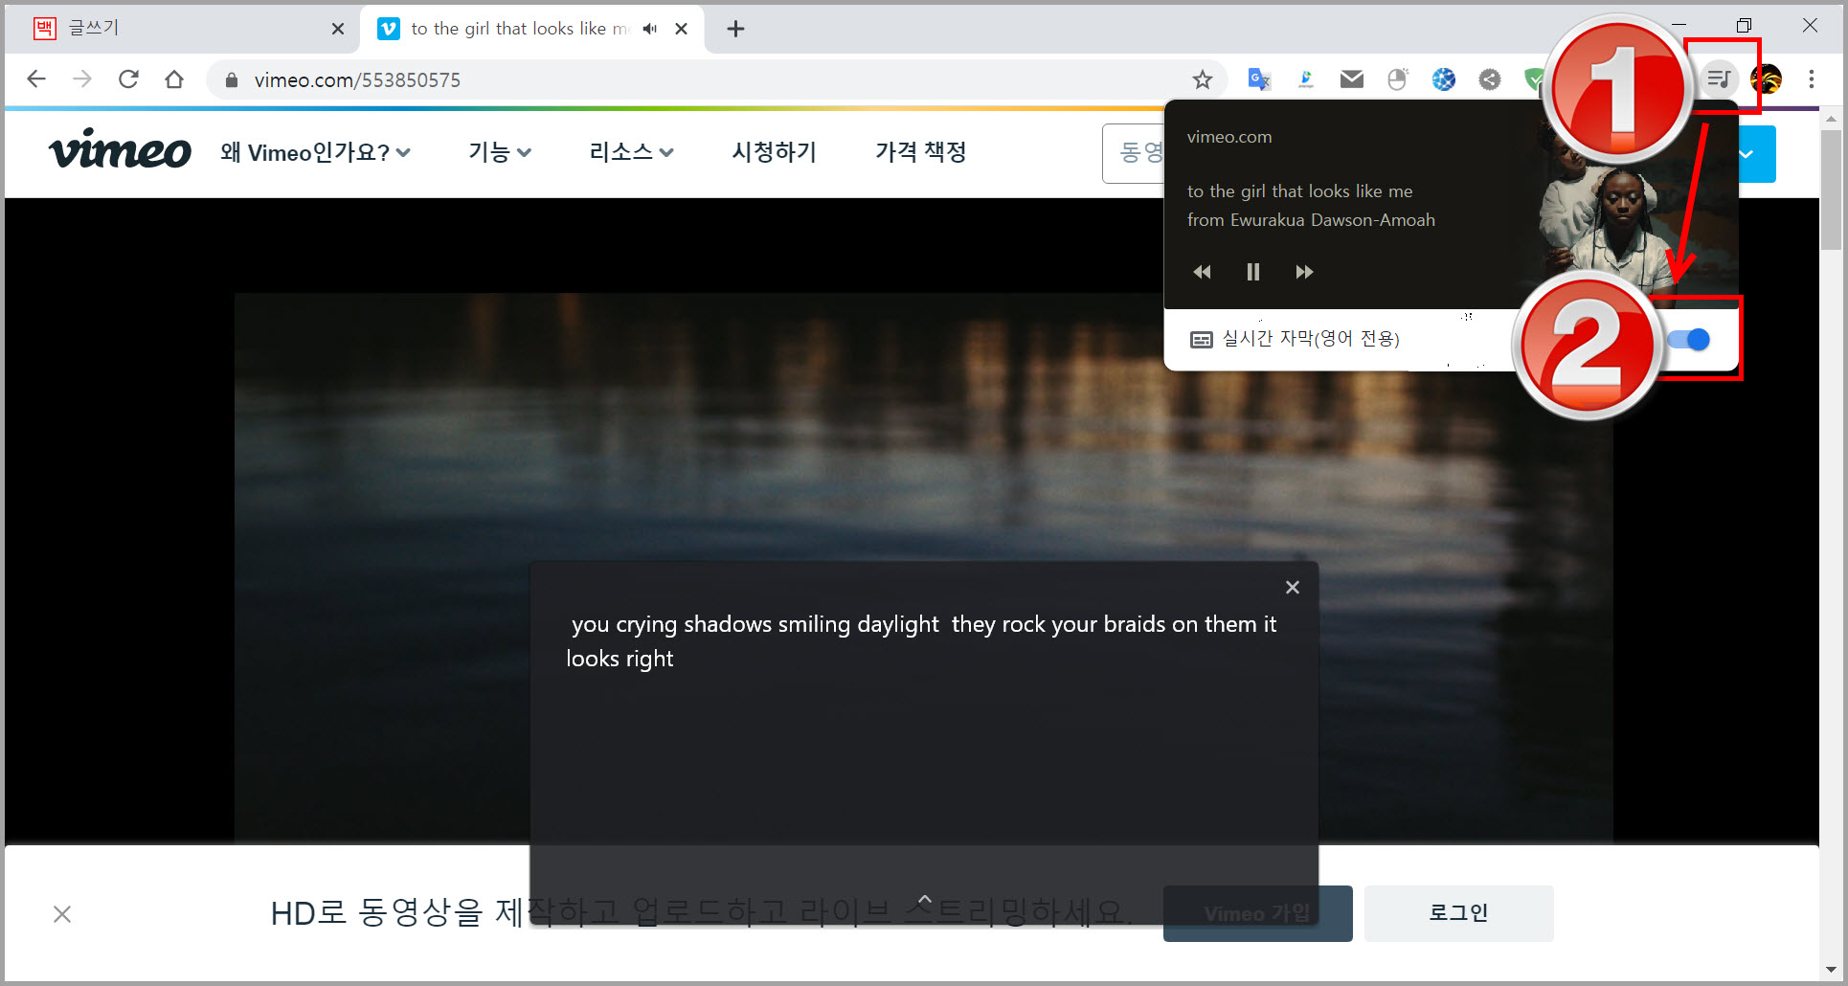
Task: Open the Google Translate extension
Action: coord(1259,79)
